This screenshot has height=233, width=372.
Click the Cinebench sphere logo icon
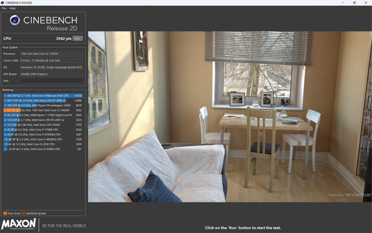point(15,20)
